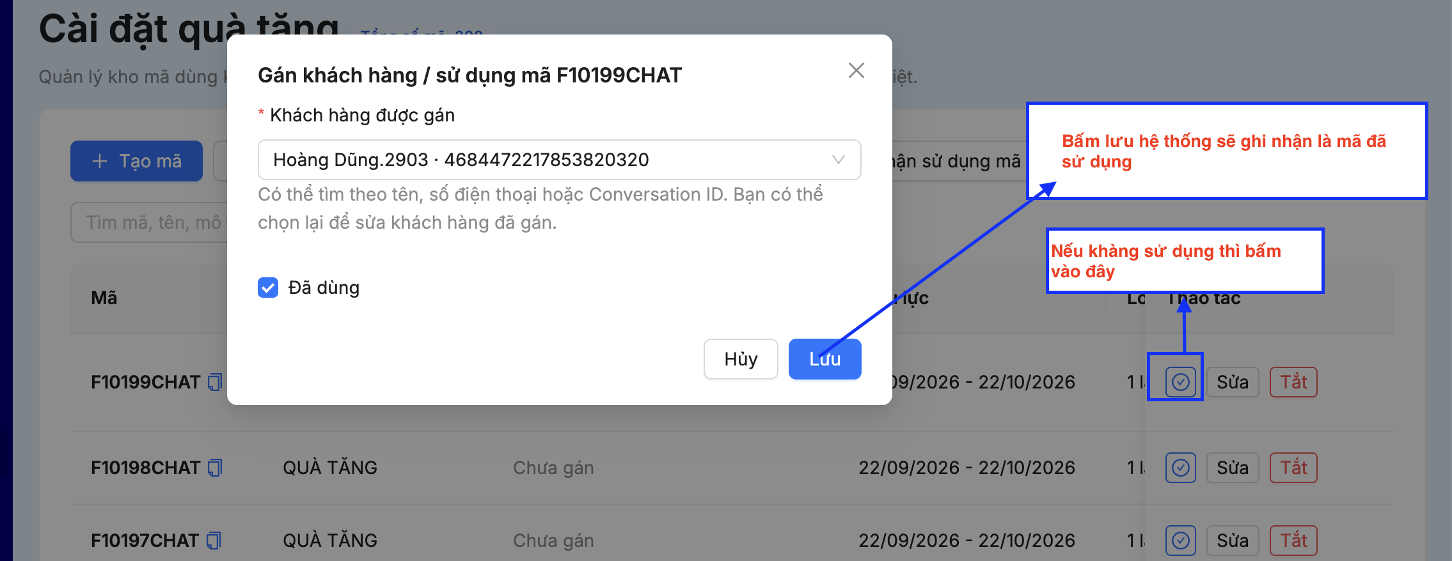
Task: Edit F10199CHAT with its Sửa button
Action: point(1233,382)
